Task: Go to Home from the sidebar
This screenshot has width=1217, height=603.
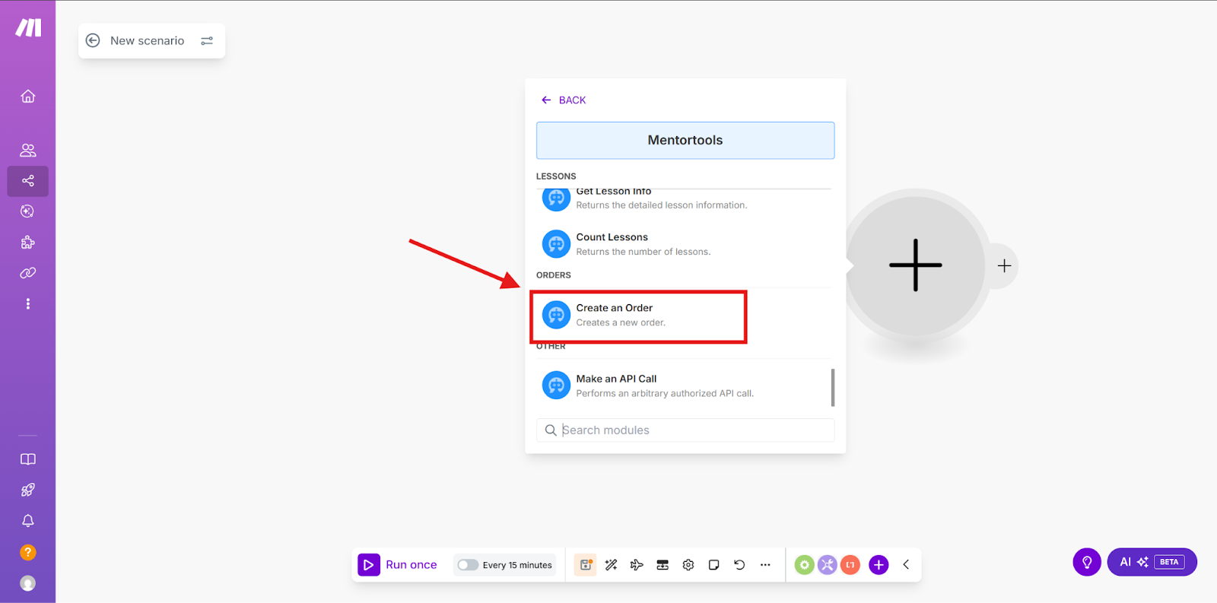Action: (28, 97)
